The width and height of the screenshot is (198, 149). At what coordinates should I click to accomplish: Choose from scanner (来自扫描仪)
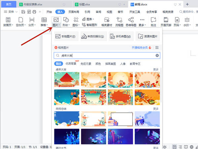[94, 36]
